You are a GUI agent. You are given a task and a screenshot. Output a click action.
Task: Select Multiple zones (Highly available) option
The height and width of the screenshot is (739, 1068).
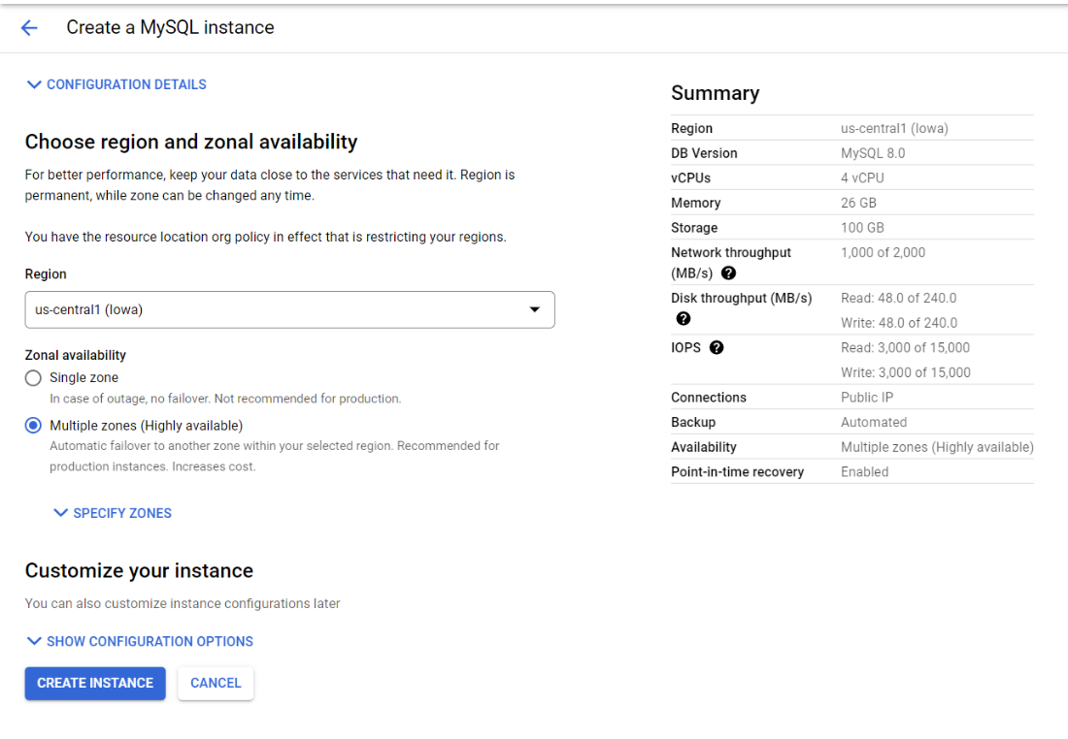[33, 426]
